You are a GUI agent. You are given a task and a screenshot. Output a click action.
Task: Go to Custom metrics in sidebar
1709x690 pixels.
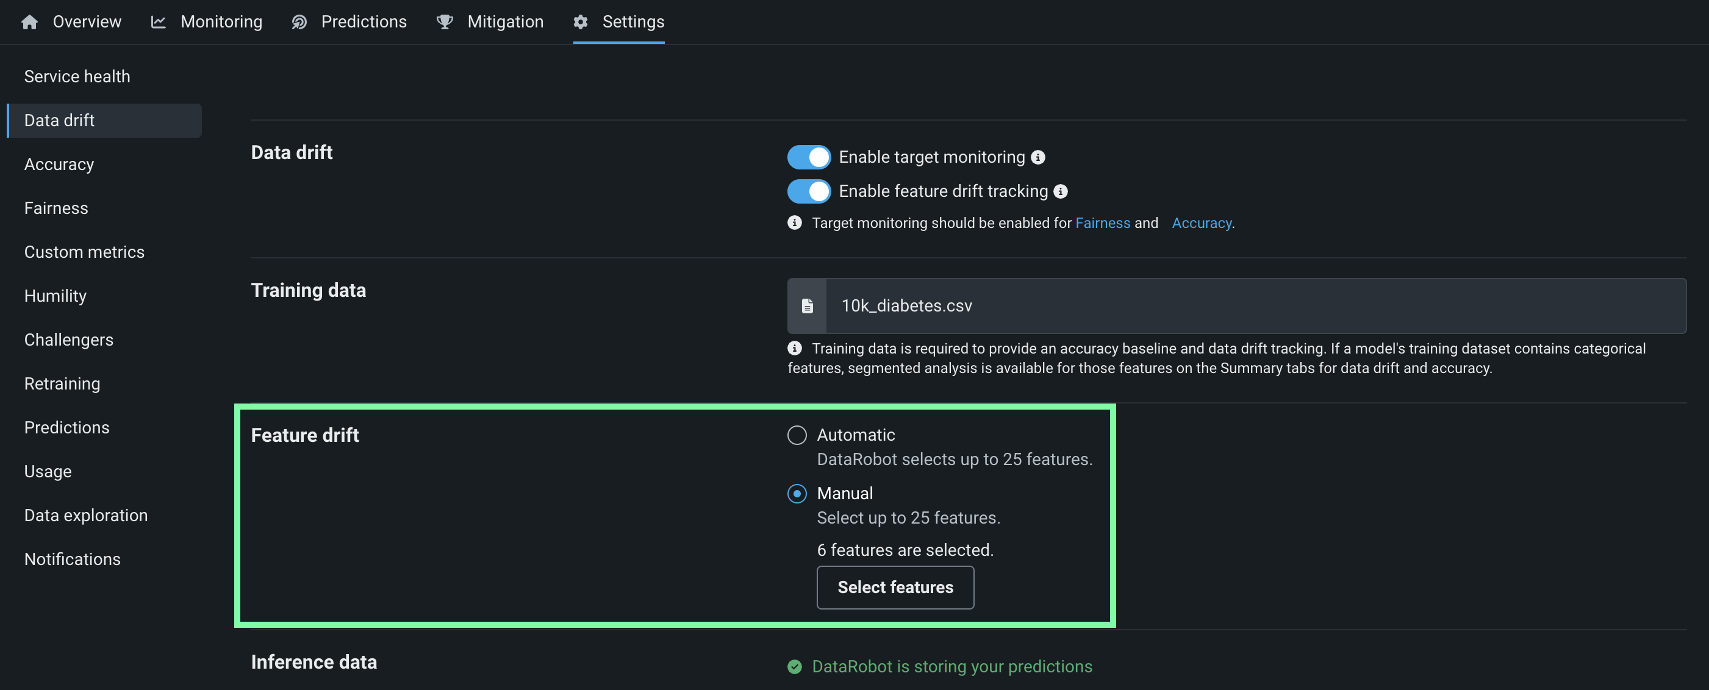[x=84, y=252]
